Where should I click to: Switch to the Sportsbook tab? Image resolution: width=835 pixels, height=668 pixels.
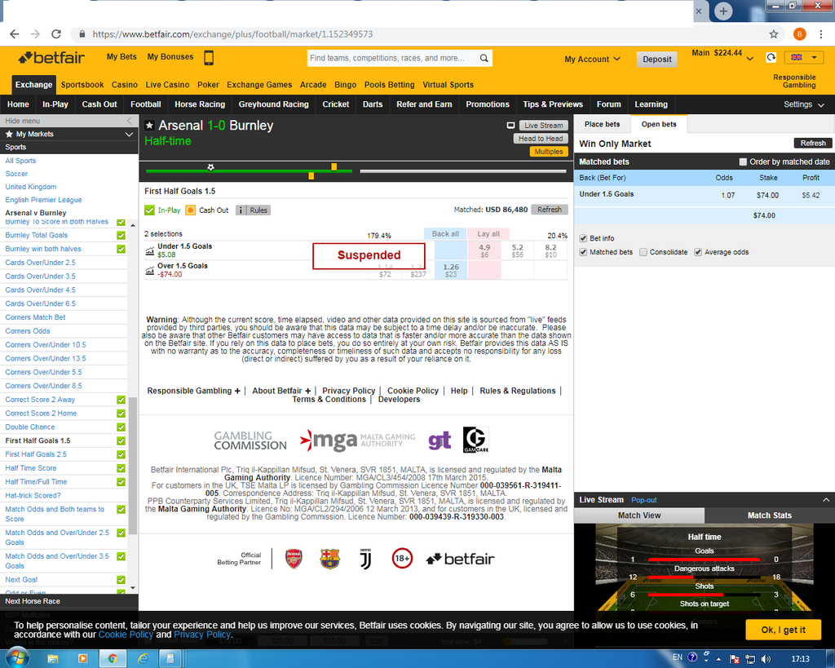coord(82,85)
